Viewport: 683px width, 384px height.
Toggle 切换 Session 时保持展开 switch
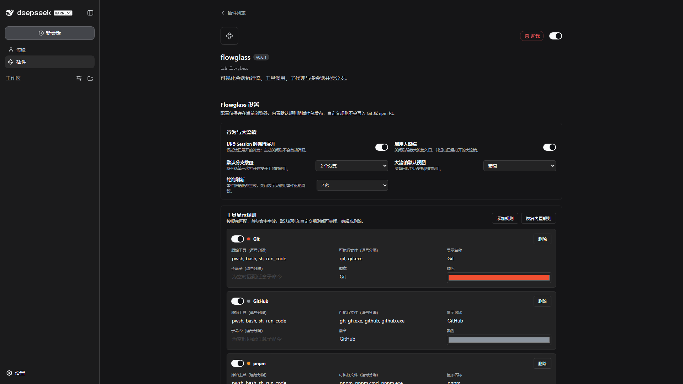[x=382, y=147]
